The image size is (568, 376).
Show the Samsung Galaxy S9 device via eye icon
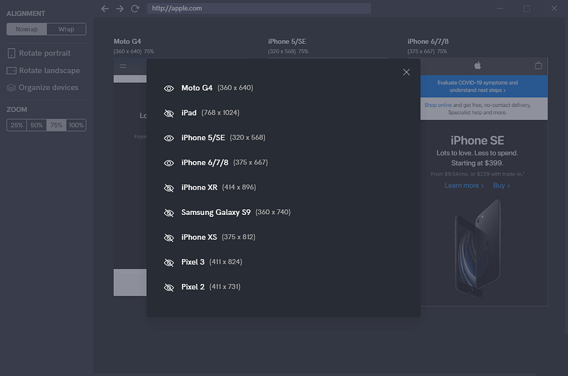169,212
